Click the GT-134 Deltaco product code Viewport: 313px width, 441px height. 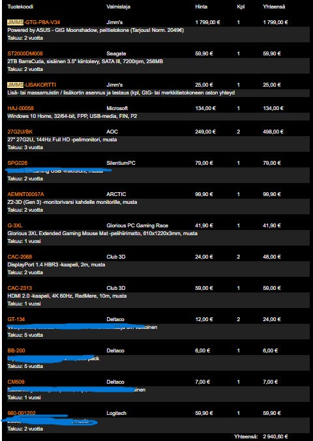16,319
